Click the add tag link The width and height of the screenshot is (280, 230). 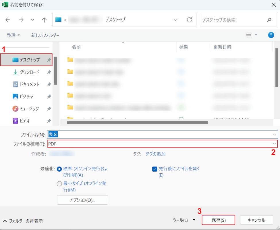[x=155, y=154]
